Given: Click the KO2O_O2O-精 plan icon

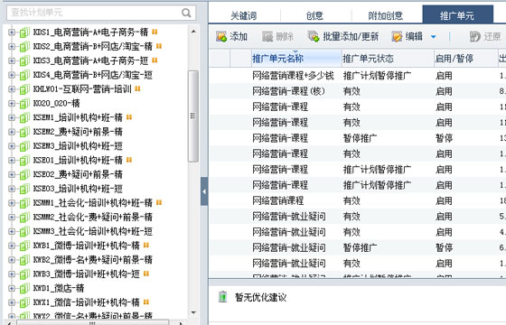Looking at the screenshot, I should pos(24,104).
